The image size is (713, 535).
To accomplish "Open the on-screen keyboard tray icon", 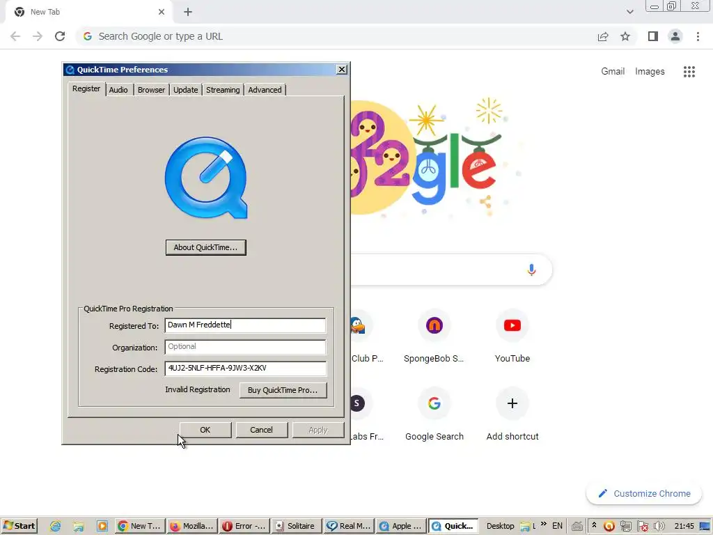I will coord(577,527).
